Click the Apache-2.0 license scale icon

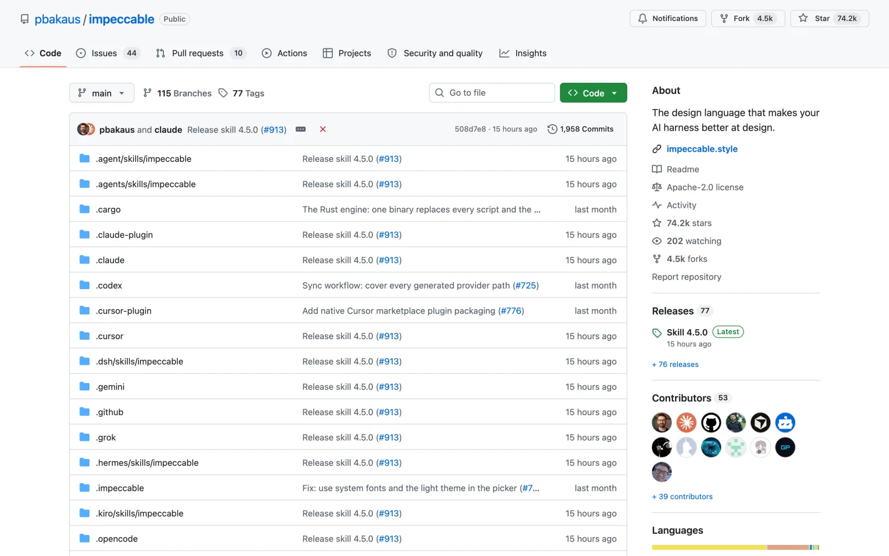(657, 187)
